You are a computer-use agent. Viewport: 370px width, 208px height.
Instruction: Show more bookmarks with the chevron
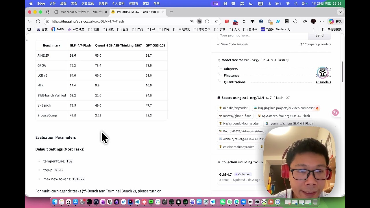[313, 29]
